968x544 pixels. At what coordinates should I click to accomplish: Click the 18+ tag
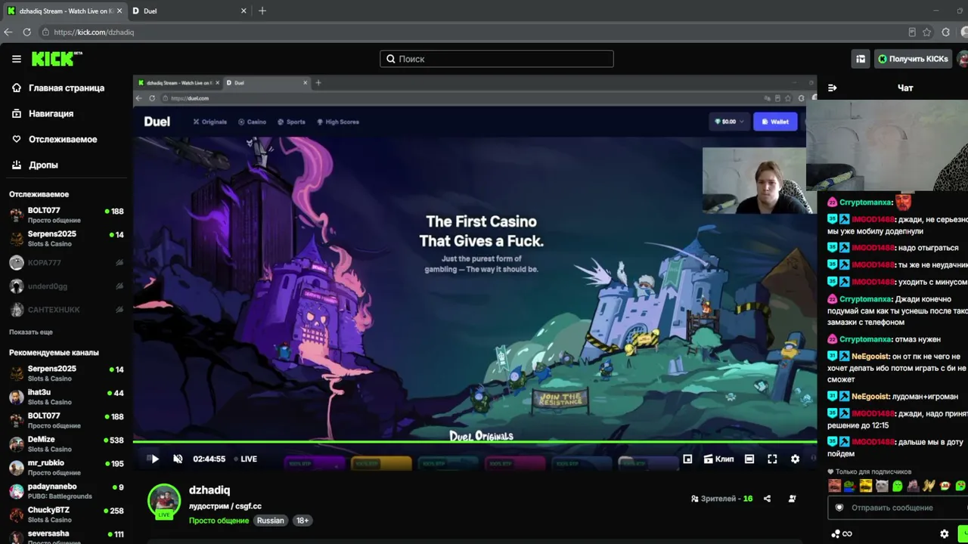(x=302, y=521)
